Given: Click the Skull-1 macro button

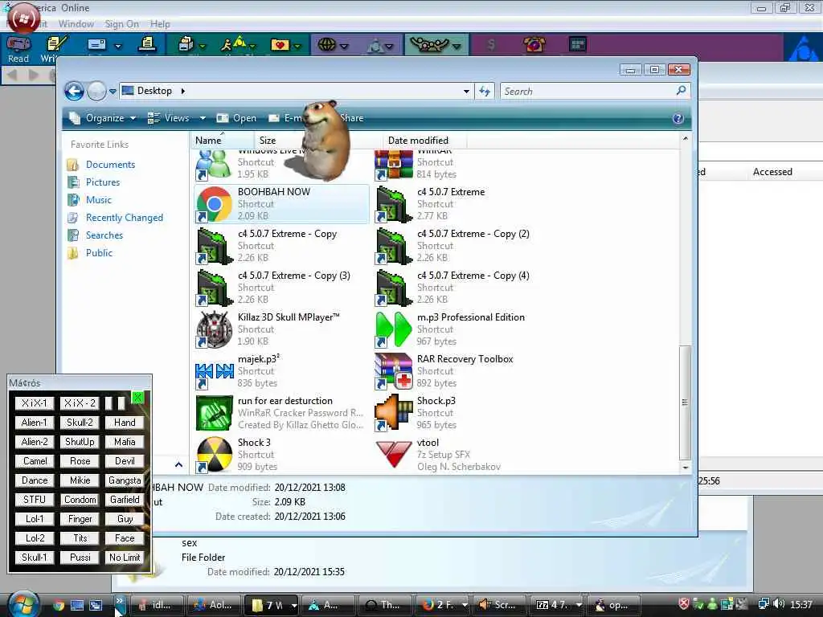Looking at the screenshot, I should coord(34,558).
